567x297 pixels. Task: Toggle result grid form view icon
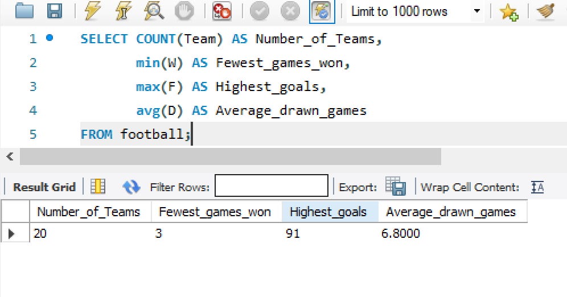pos(98,187)
